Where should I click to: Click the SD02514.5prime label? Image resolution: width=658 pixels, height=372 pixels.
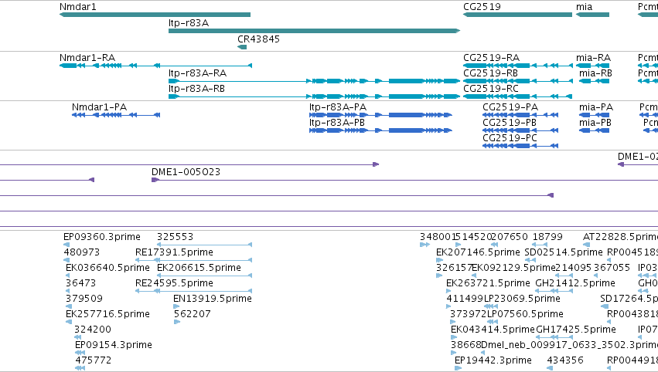[564, 252]
